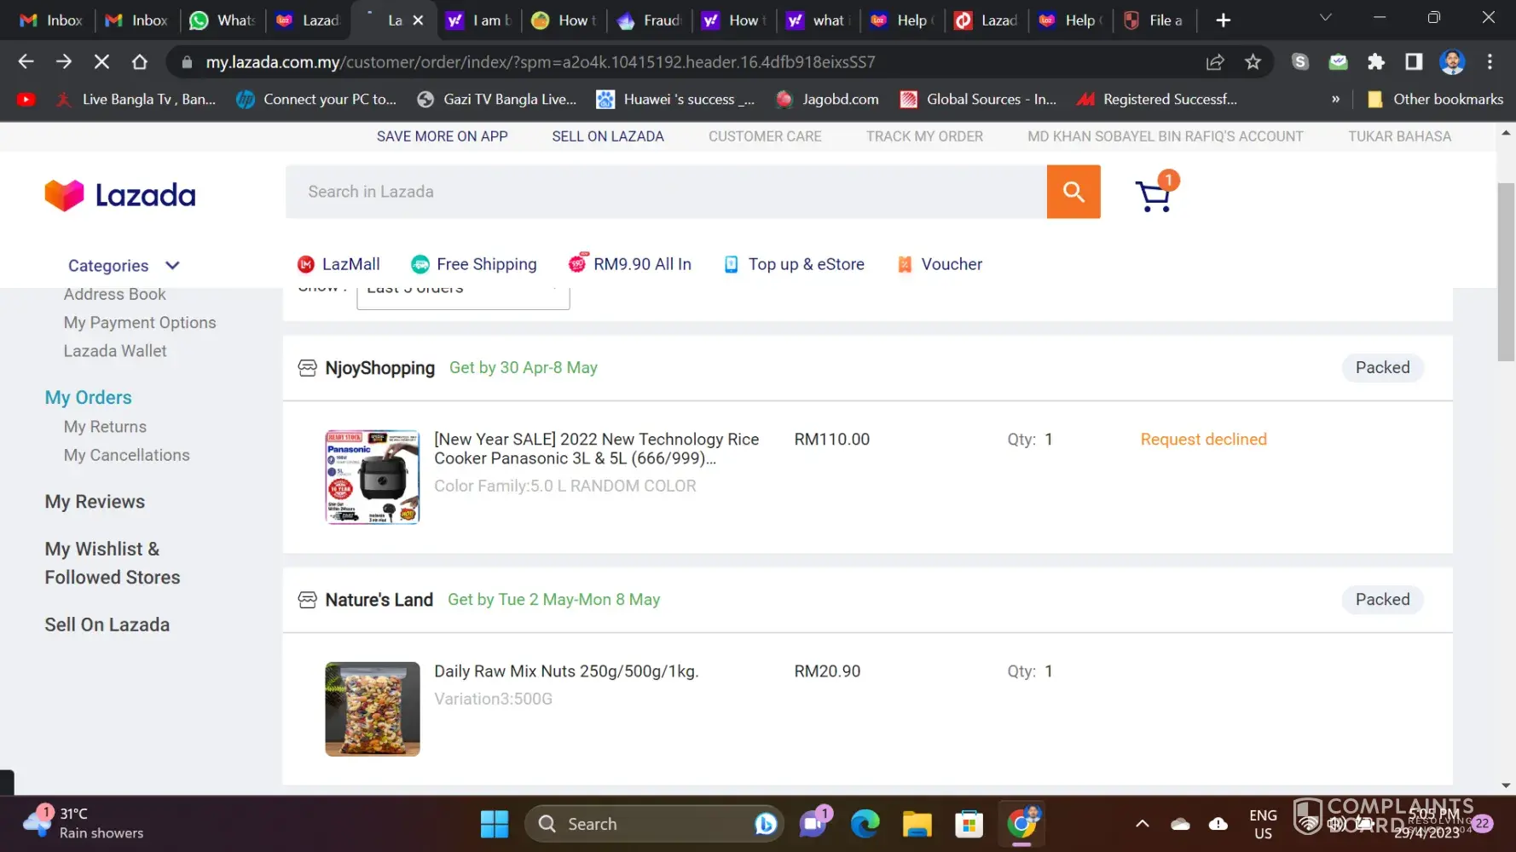Open Lazada Wallet in the sidebar
The image size is (1516, 852).
[x=115, y=351]
